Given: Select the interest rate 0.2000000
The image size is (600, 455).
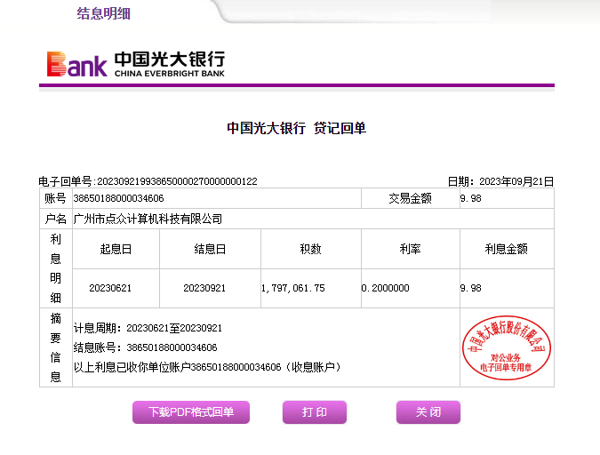Looking at the screenshot, I should pos(385,288).
